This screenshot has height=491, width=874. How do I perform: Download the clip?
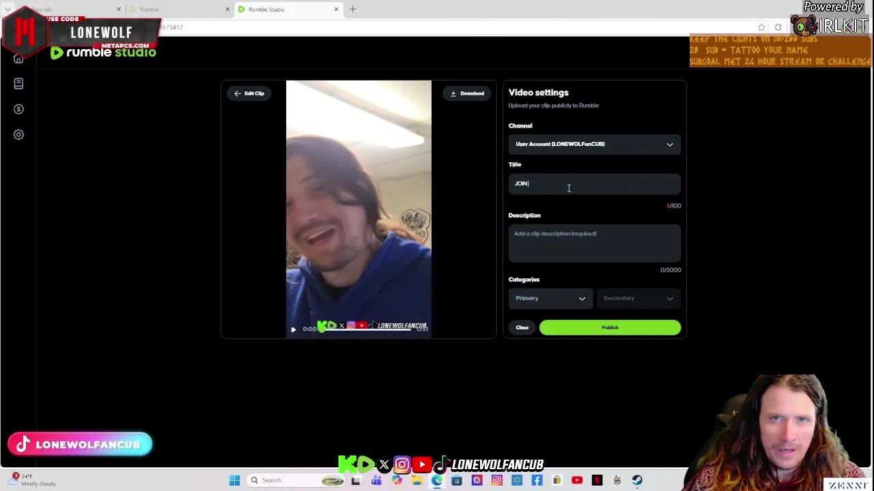click(467, 93)
